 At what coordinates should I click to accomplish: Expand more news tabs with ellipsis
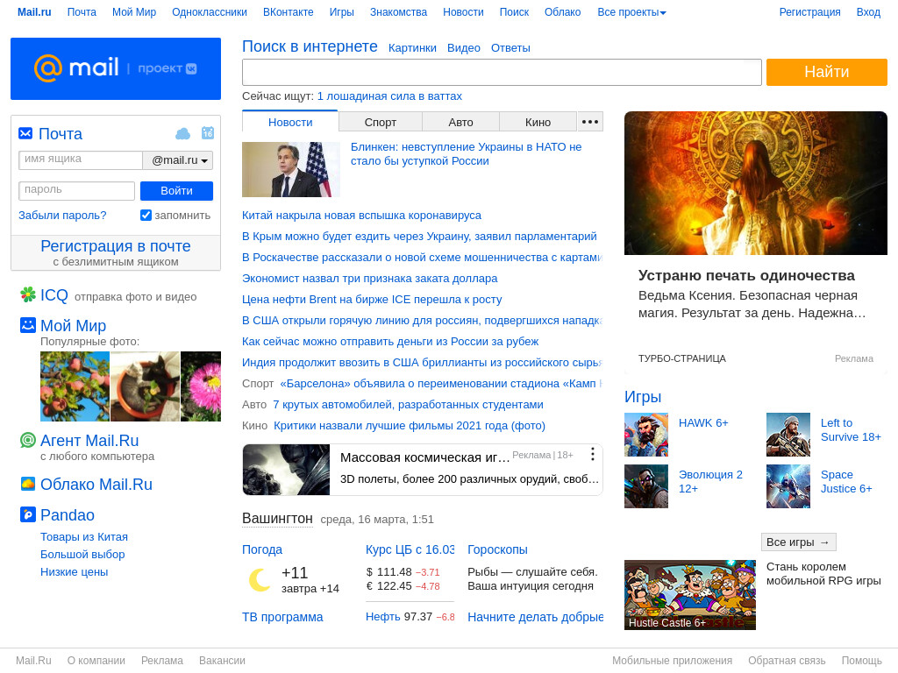click(590, 122)
